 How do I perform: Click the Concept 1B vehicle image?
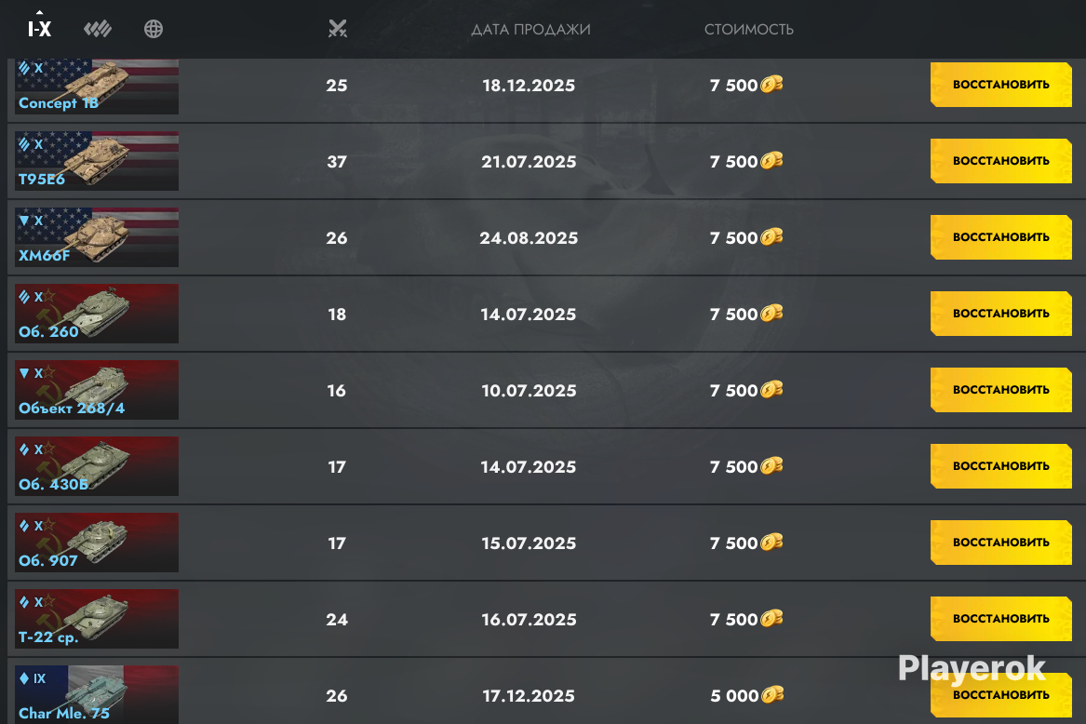click(x=97, y=87)
